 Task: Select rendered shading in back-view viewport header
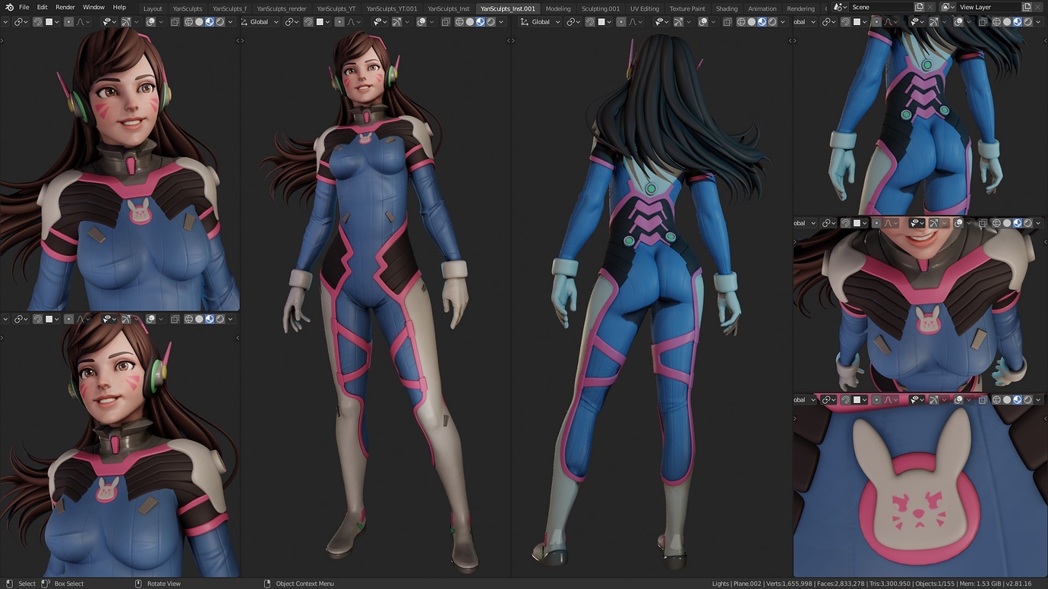click(772, 22)
